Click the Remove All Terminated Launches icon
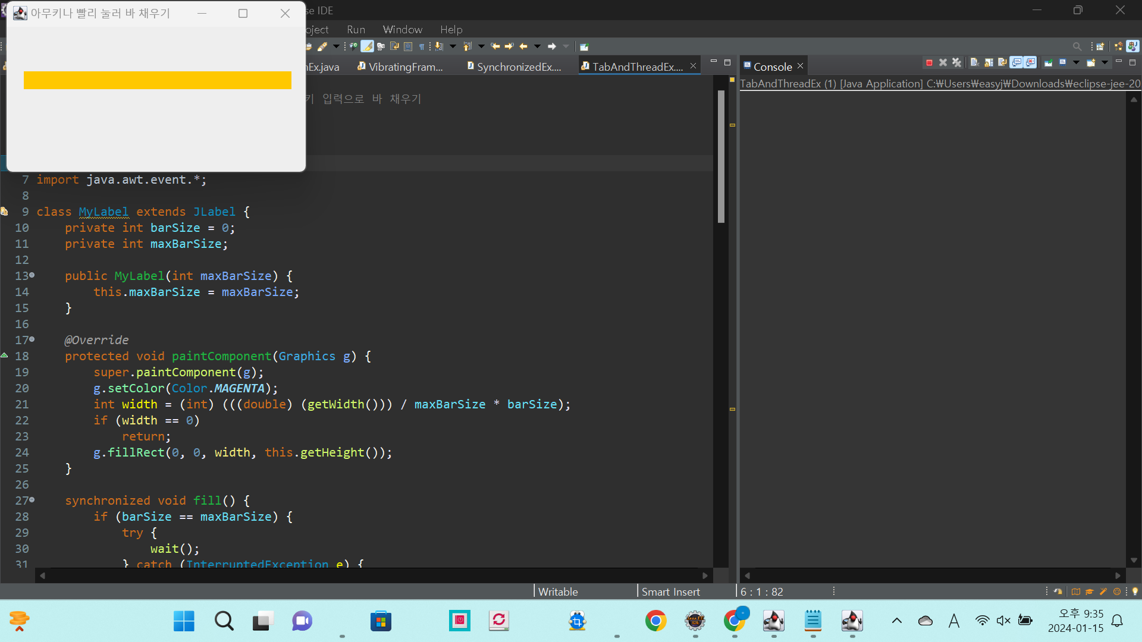 tap(956, 62)
